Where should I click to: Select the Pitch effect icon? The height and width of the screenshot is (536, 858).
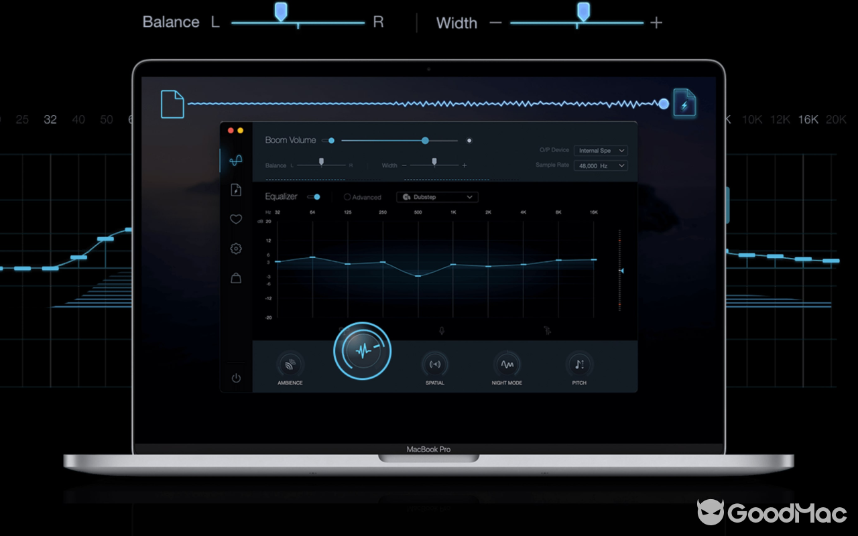(x=578, y=364)
